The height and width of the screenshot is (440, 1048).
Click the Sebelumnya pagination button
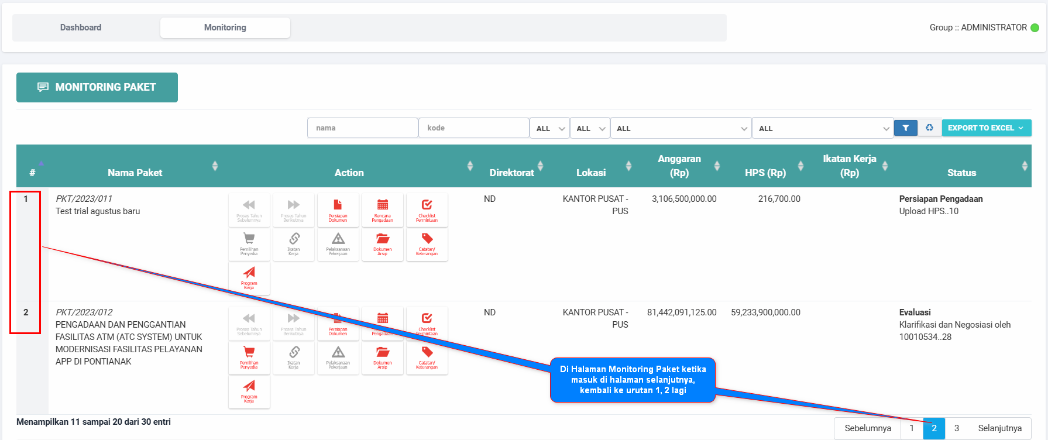click(x=867, y=428)
